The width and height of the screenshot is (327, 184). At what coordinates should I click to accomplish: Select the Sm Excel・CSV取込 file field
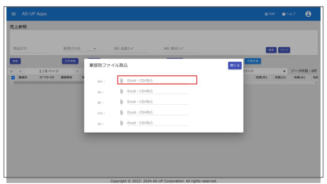(158, 81)
